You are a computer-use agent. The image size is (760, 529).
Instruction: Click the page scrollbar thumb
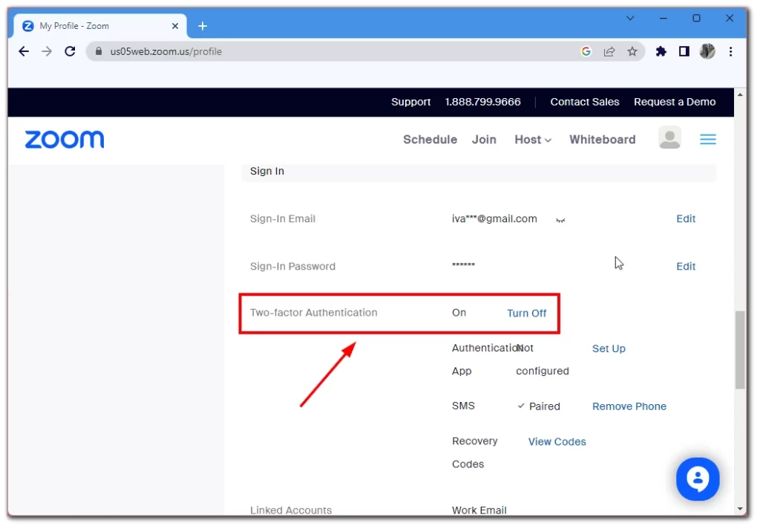point(740,350)
